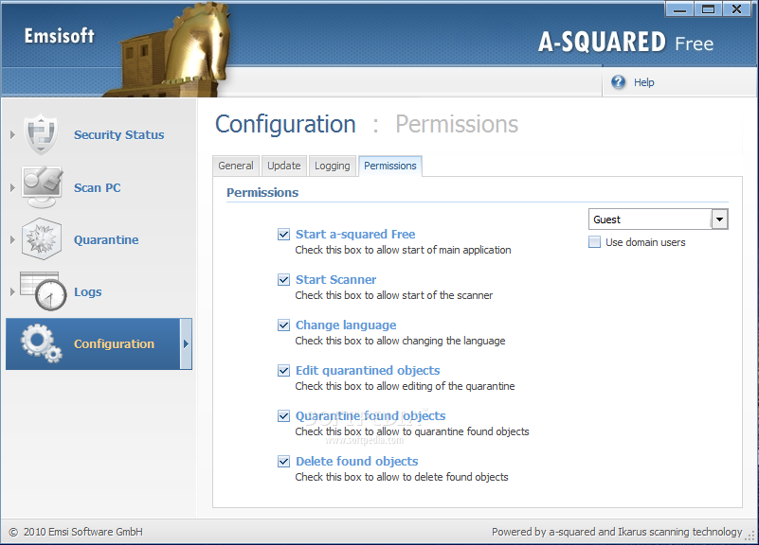Viewport: 759px width, 545px height.
Task: Switch to the Update tab
Action: 284,166
